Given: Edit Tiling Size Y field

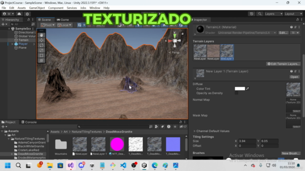Looking at the screenshot, I should 270,141.
